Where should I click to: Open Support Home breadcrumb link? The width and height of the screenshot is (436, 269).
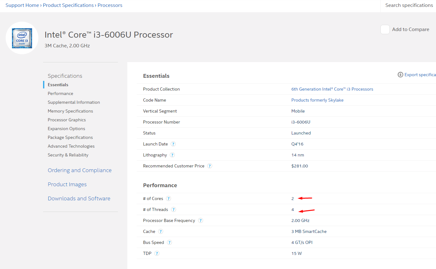point(22,5)
